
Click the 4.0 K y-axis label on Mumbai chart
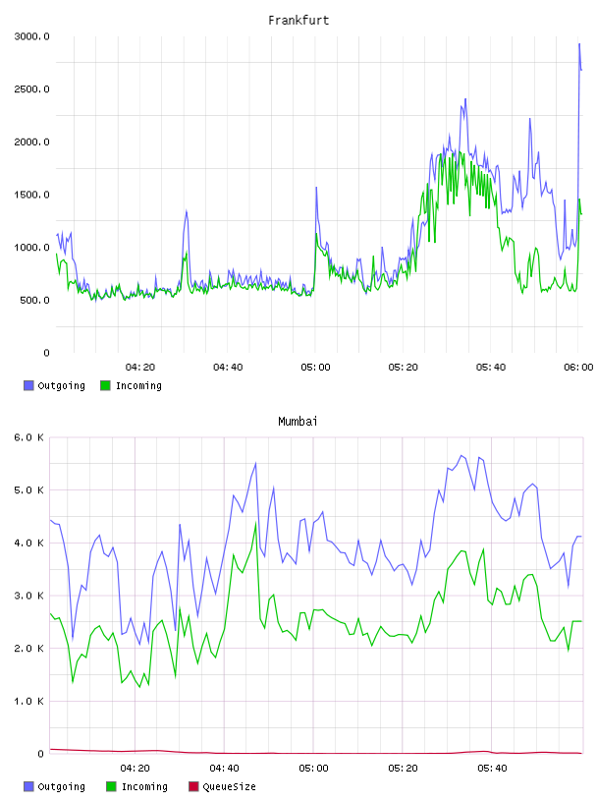point(28,543)
